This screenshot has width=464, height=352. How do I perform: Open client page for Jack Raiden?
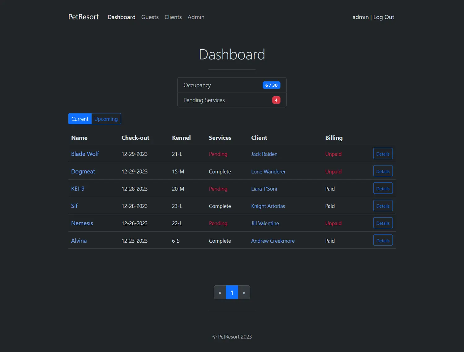click(264, 154)
